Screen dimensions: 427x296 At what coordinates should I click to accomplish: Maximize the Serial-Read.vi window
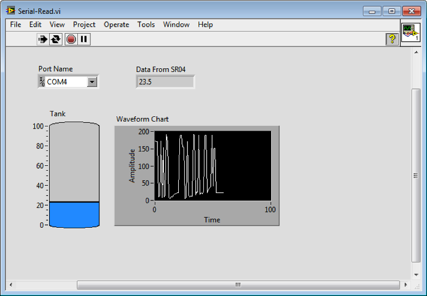coord(392,11)
